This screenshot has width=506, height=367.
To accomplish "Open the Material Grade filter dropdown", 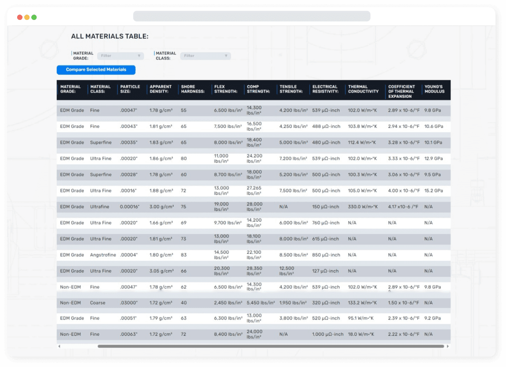I will (120, 56).
